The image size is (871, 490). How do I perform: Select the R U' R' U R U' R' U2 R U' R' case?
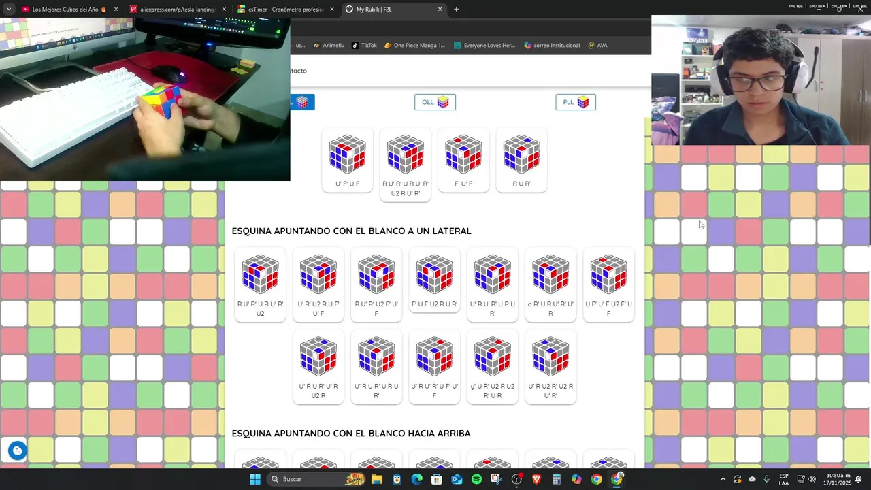[x=406, y=165]
